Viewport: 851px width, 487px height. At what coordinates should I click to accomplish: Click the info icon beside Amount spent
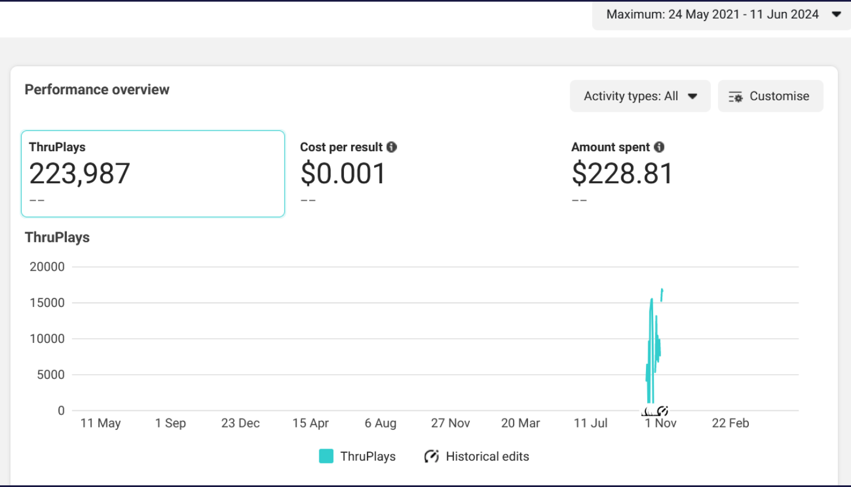[659, 147]
